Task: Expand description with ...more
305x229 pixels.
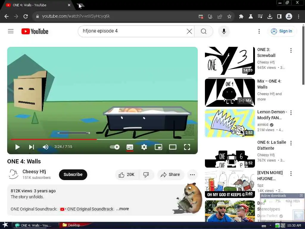Action: (x=122, y=209)
